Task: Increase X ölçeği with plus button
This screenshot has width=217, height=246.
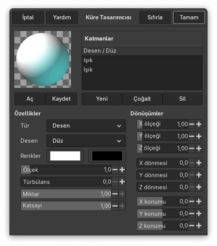Action: tap(199, 124)
